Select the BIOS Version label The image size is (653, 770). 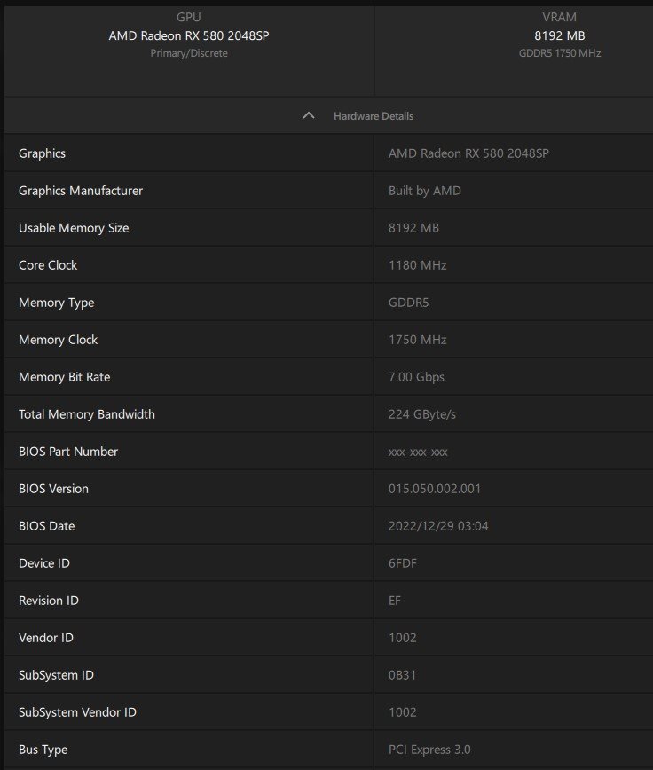pos(53,489)
